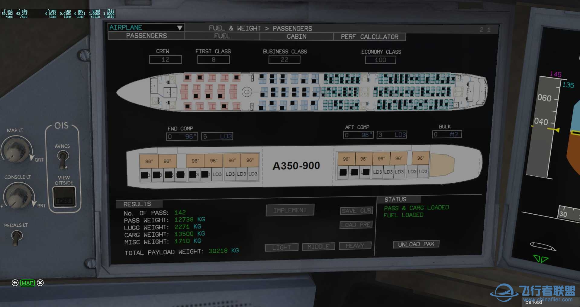Select the BUSINESS CLASS passenger field

pyautogui.click(x=284, y=60)
